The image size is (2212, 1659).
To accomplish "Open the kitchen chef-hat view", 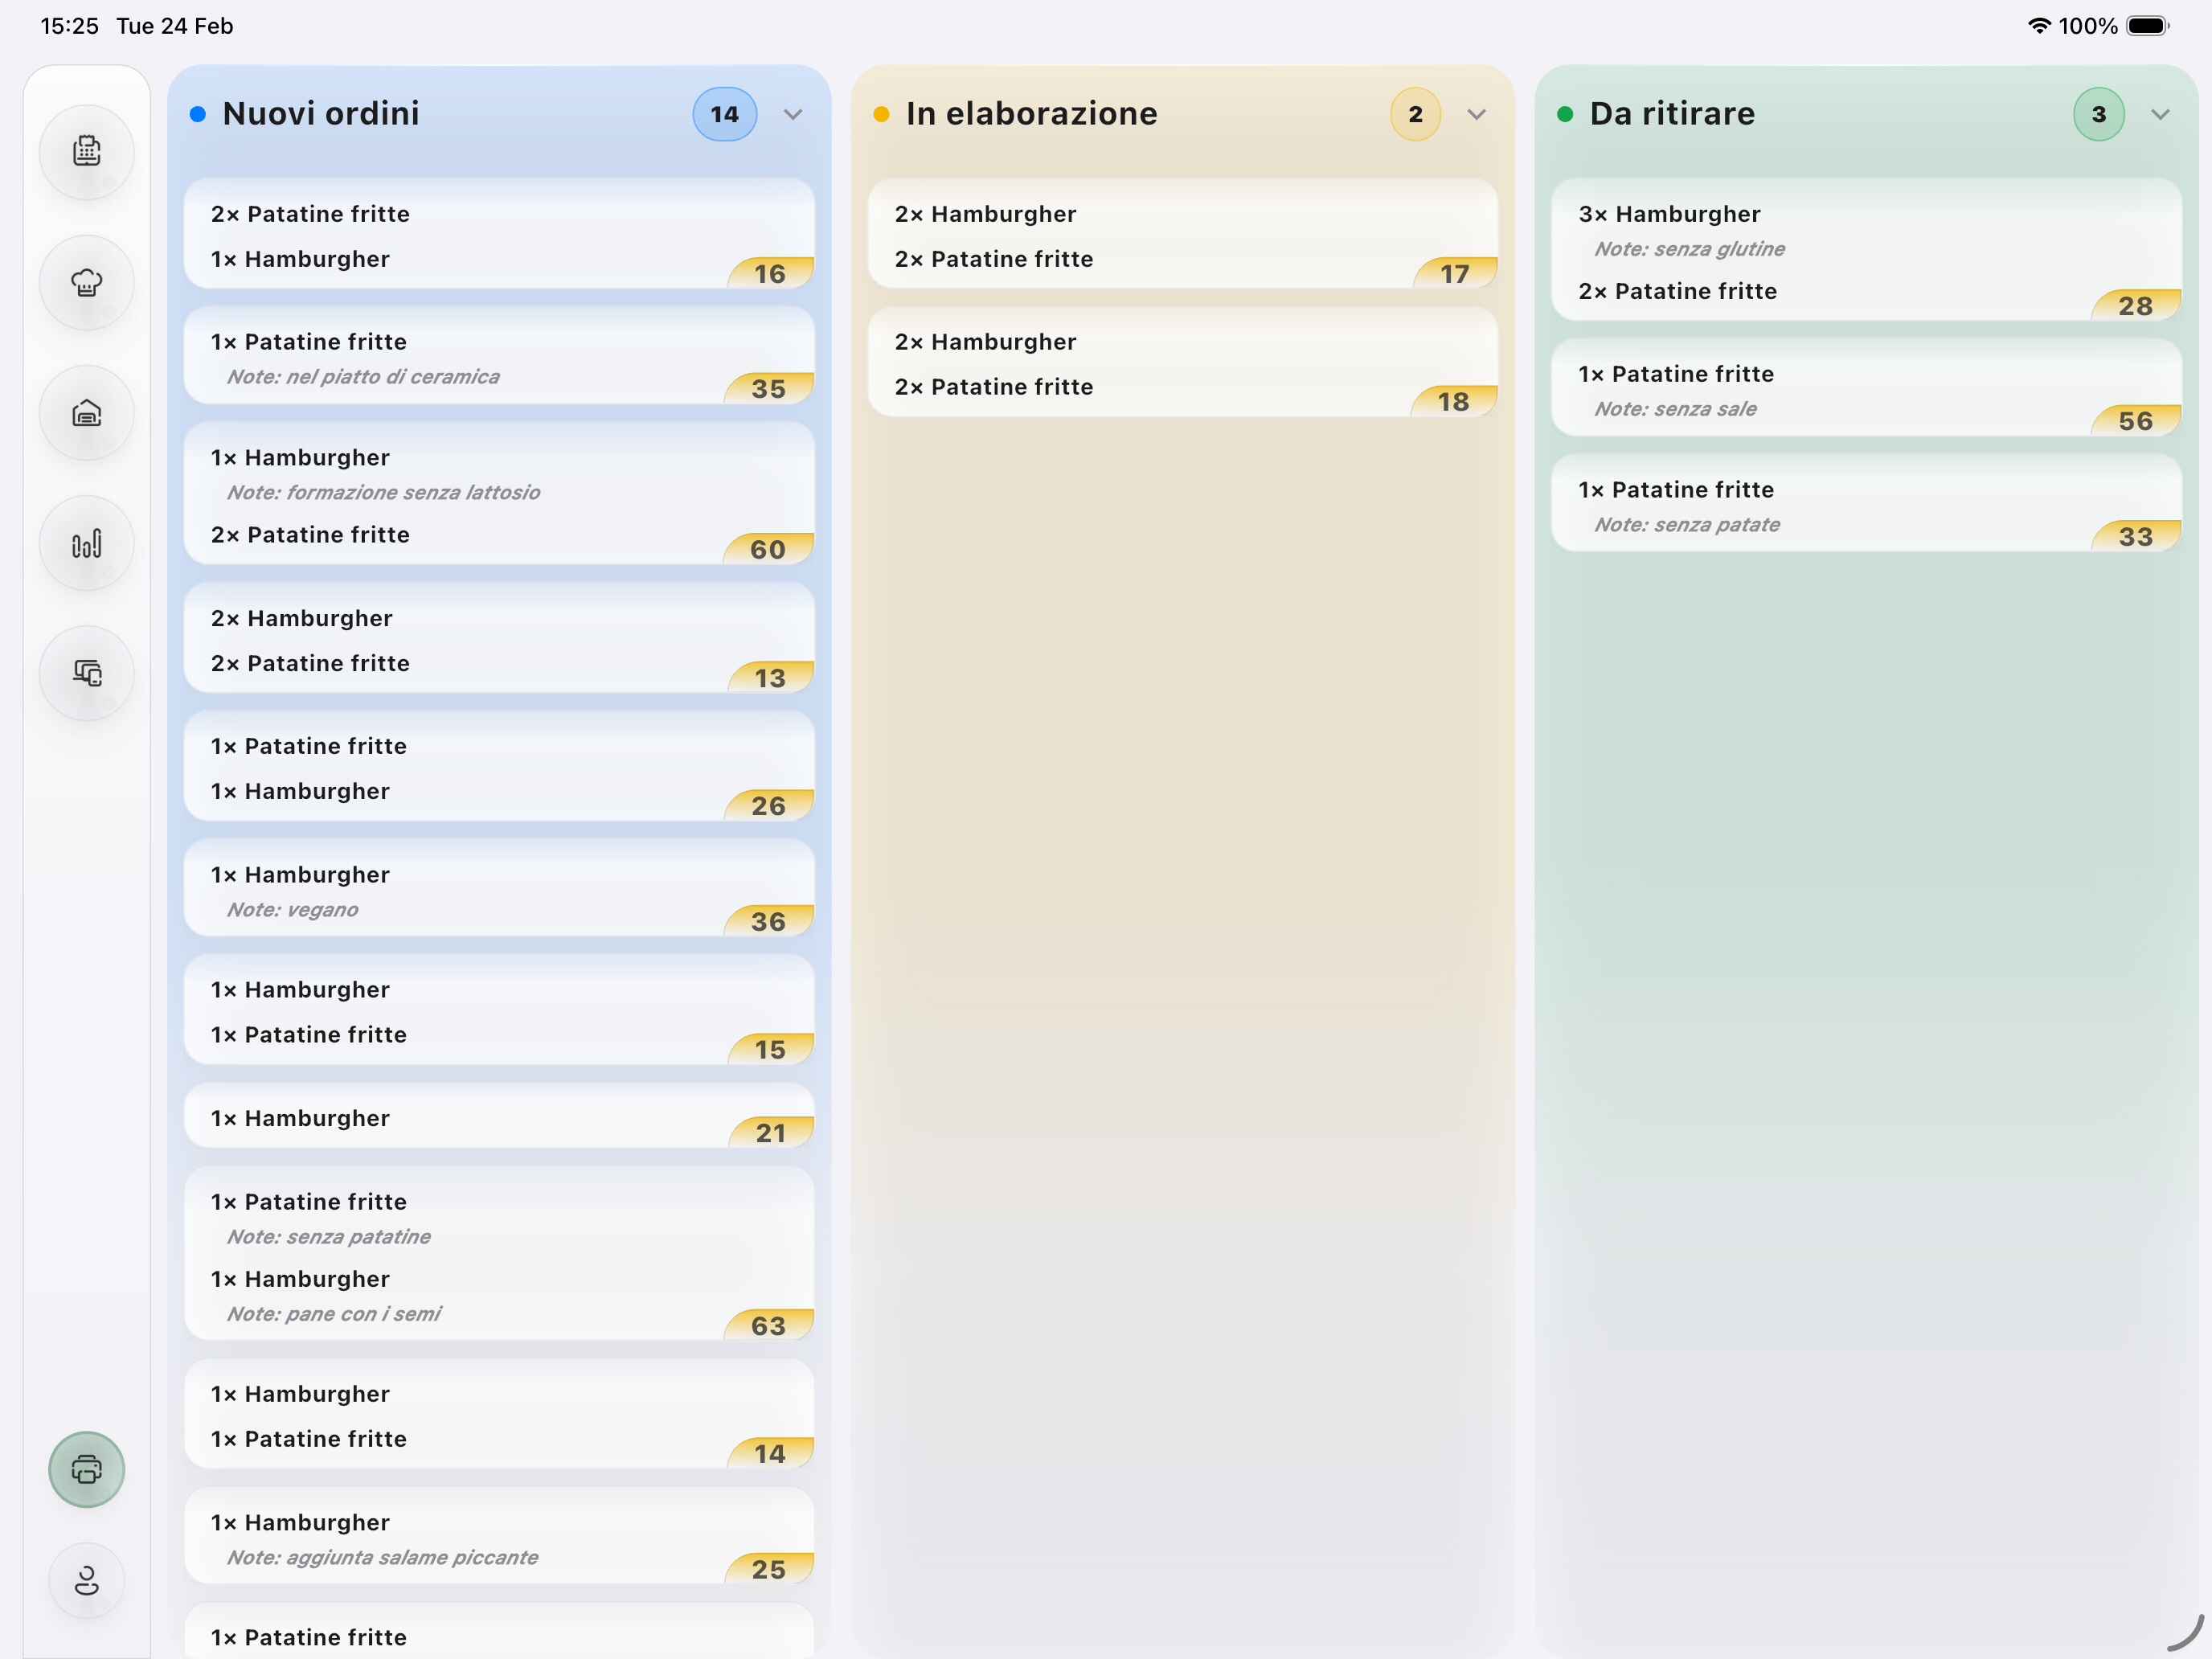I will [x=87, y=282].
